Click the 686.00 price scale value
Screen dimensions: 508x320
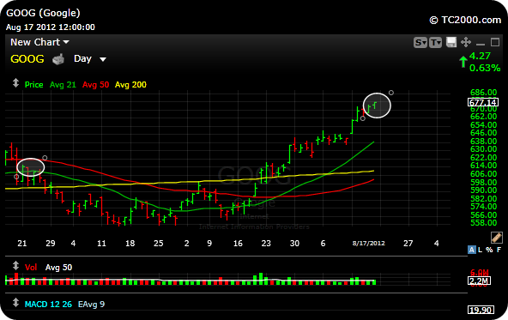(x=483, y=93)
